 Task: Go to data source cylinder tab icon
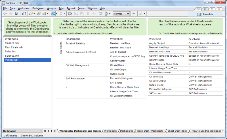[212, 9]
